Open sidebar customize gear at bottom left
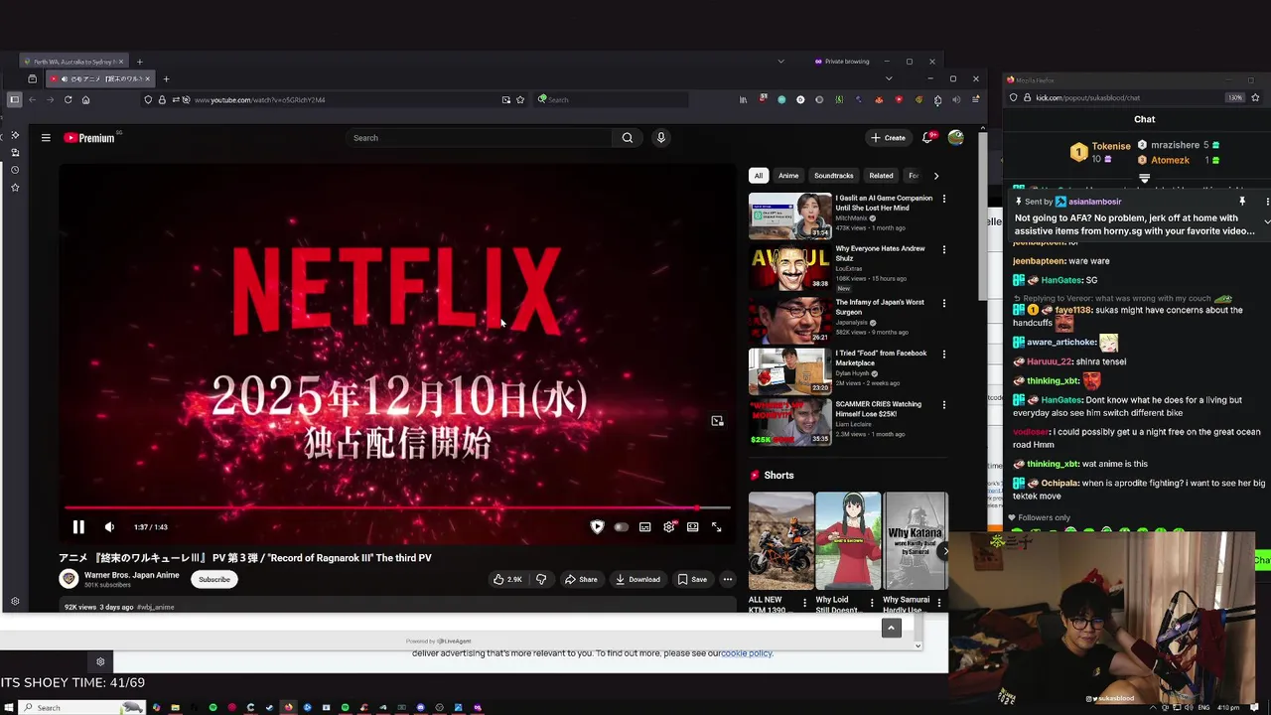 point(15,601)
